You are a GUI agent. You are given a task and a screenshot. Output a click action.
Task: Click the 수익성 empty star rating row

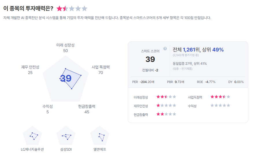[x=220, y=106]
